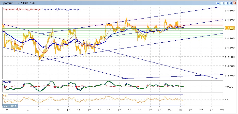Click date 16 on the time axis

(109, 110)
